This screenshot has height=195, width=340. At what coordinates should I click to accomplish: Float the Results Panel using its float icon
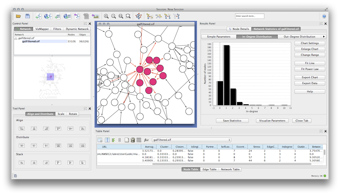[321, 24]
